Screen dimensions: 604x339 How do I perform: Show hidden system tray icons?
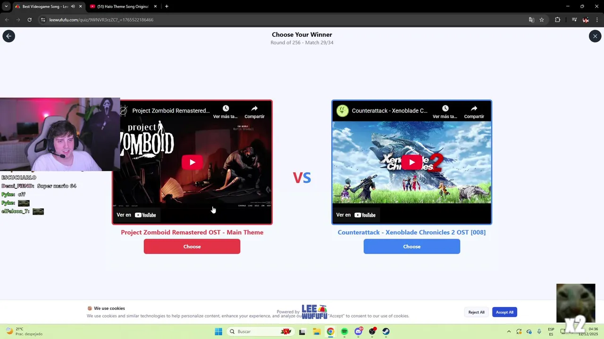[509, 331]
